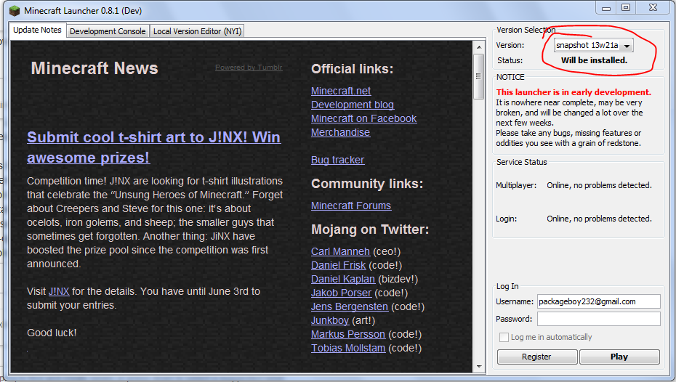
Task: Open the Minecraft Forums link
Action: 351,206
